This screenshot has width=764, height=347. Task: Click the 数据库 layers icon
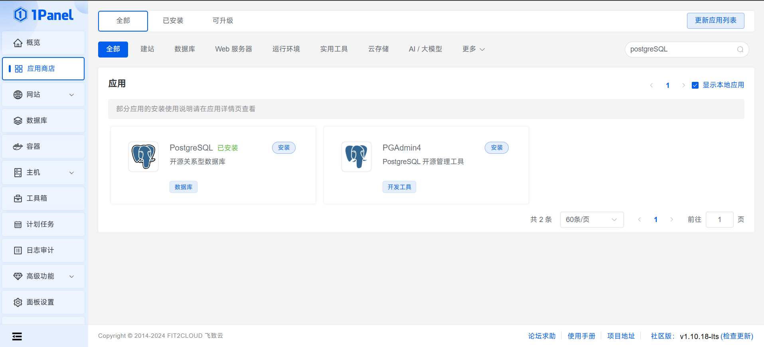(18, 121)
